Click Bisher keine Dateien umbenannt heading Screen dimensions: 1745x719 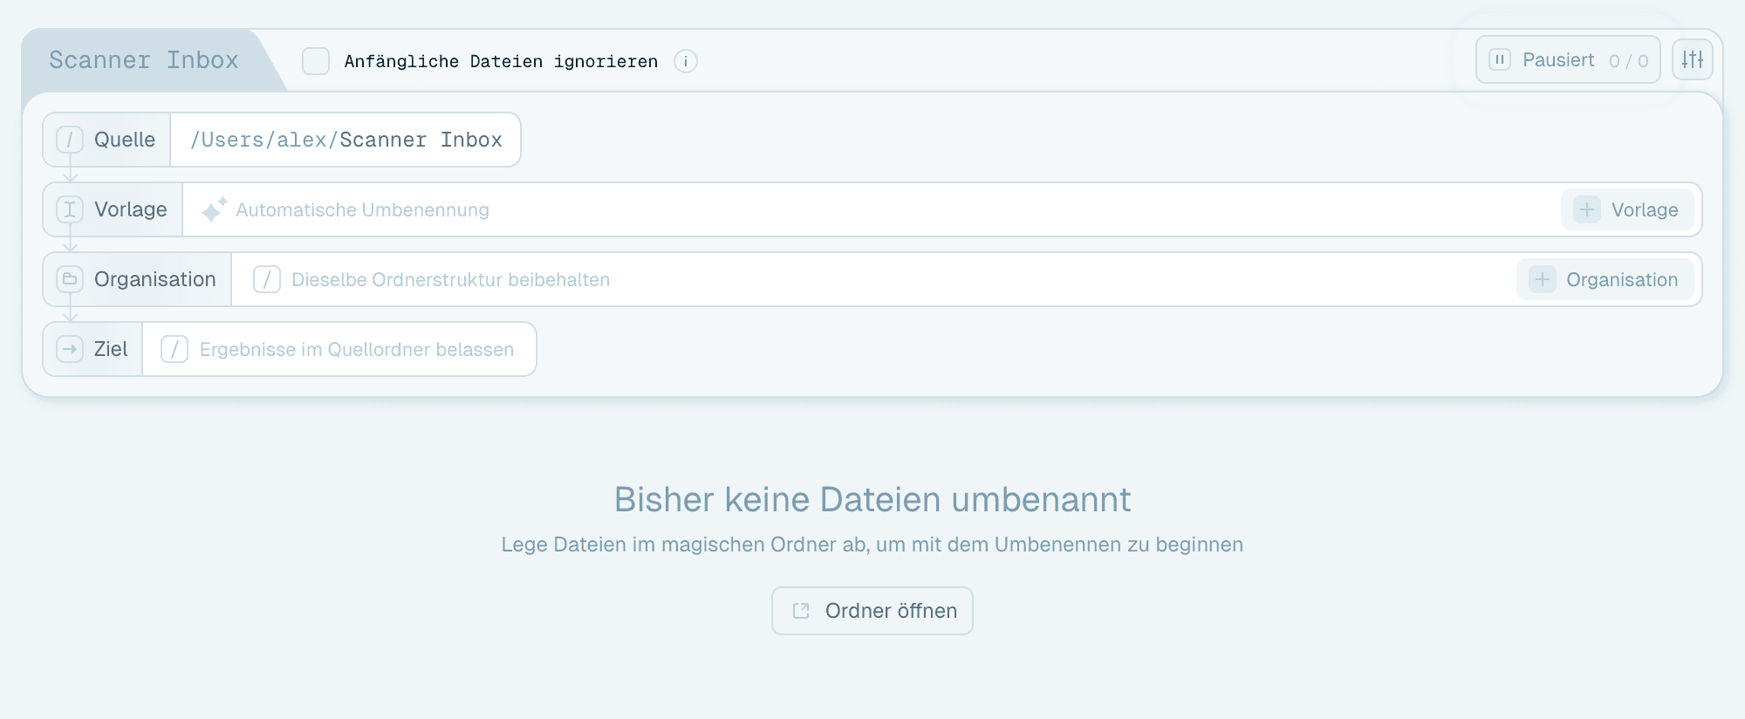pos(872,500)
